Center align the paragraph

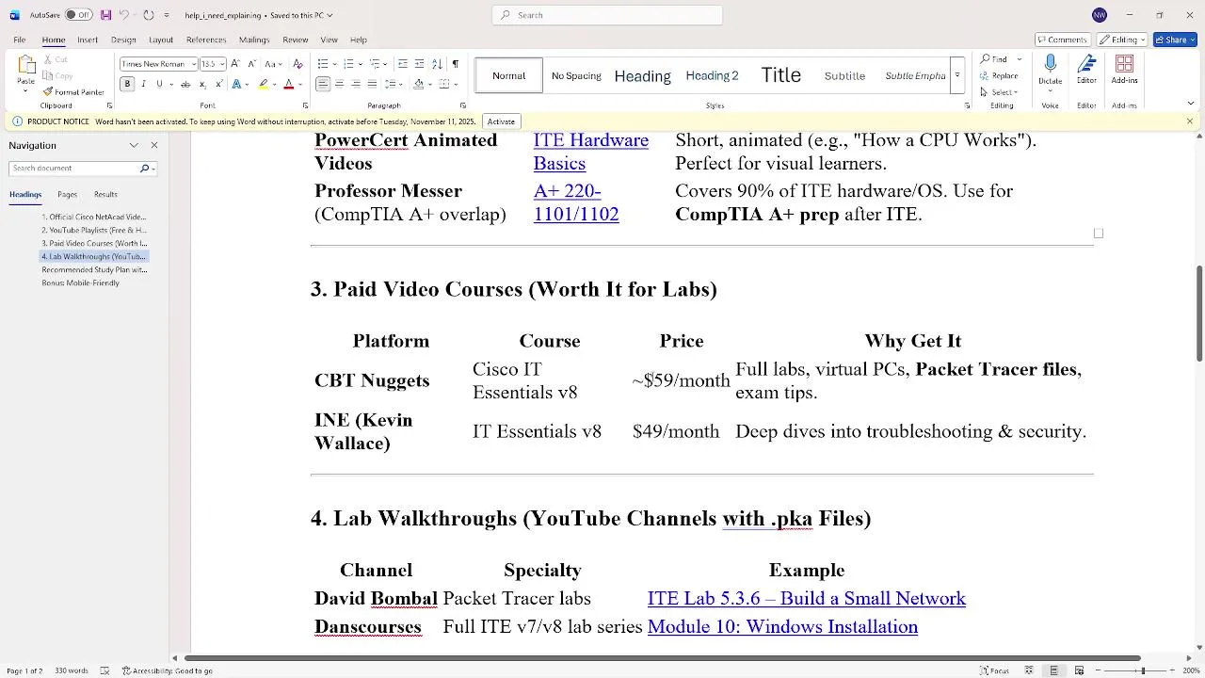click(x=339, y=84)
